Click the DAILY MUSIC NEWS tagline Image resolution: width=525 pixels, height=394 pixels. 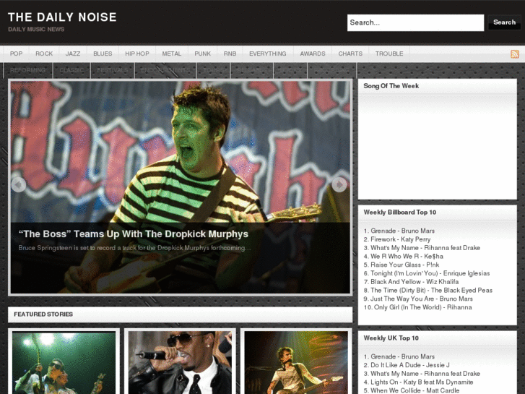click(36, 30)
